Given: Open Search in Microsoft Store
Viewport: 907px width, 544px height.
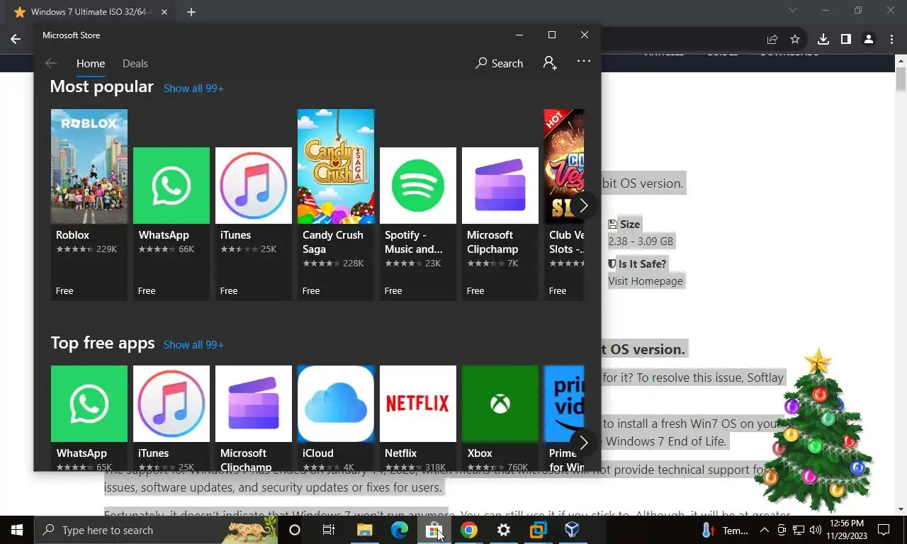Looking at the screenshot, I should [x=500, y=64].
